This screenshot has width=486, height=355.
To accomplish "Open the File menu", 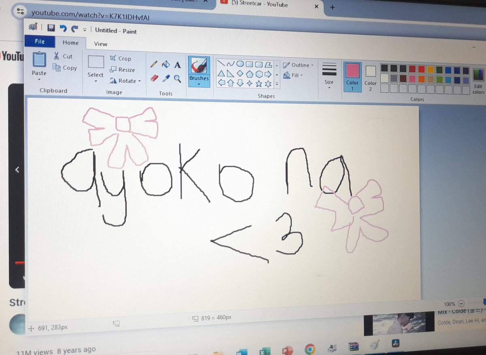I will pos(40,41).
